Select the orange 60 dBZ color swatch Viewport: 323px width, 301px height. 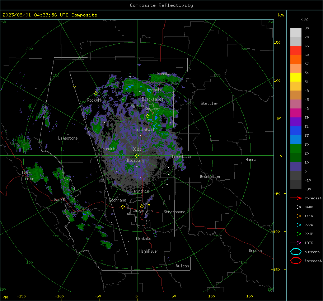[x=296, y=59]
